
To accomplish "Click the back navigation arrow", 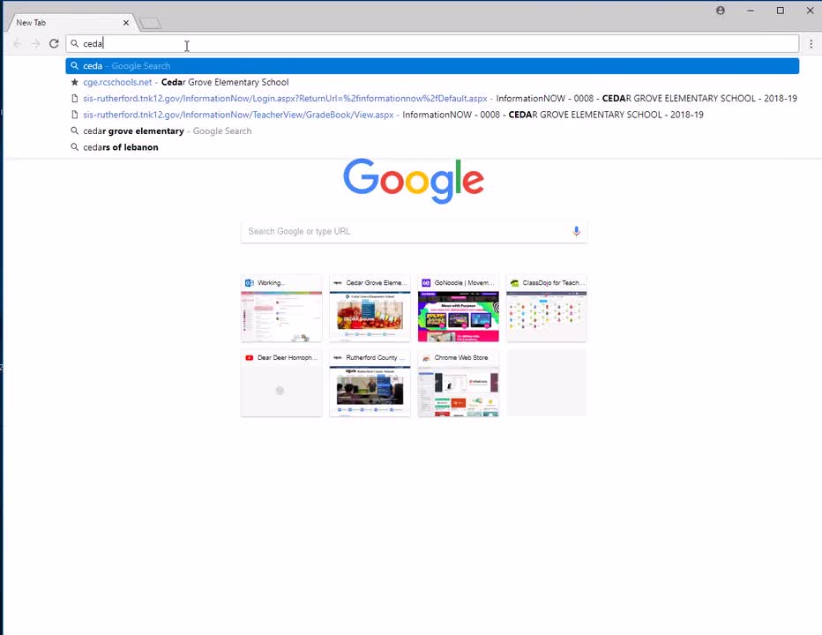I will click(17, 43).
